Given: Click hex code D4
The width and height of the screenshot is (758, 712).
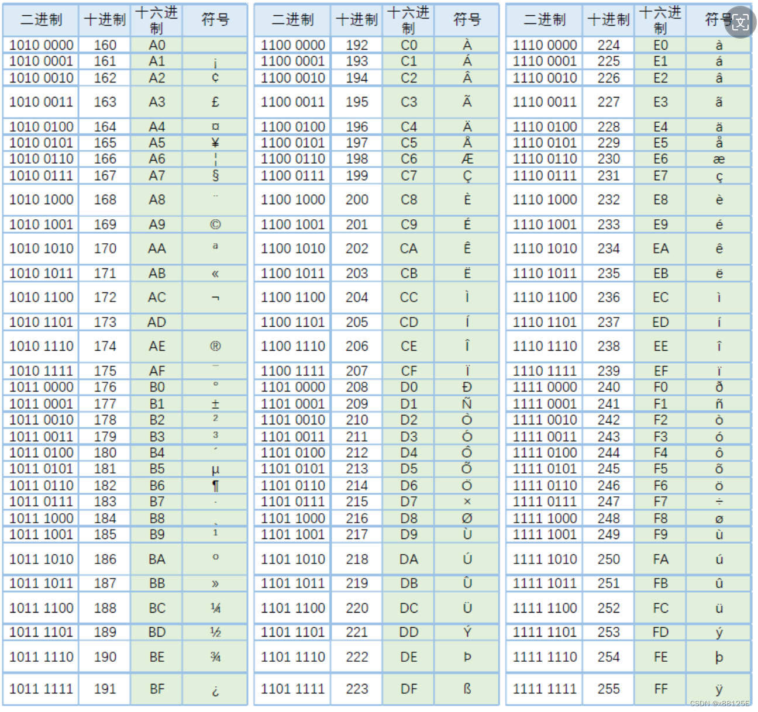Looking at the screenshot, I should (409, 453).
